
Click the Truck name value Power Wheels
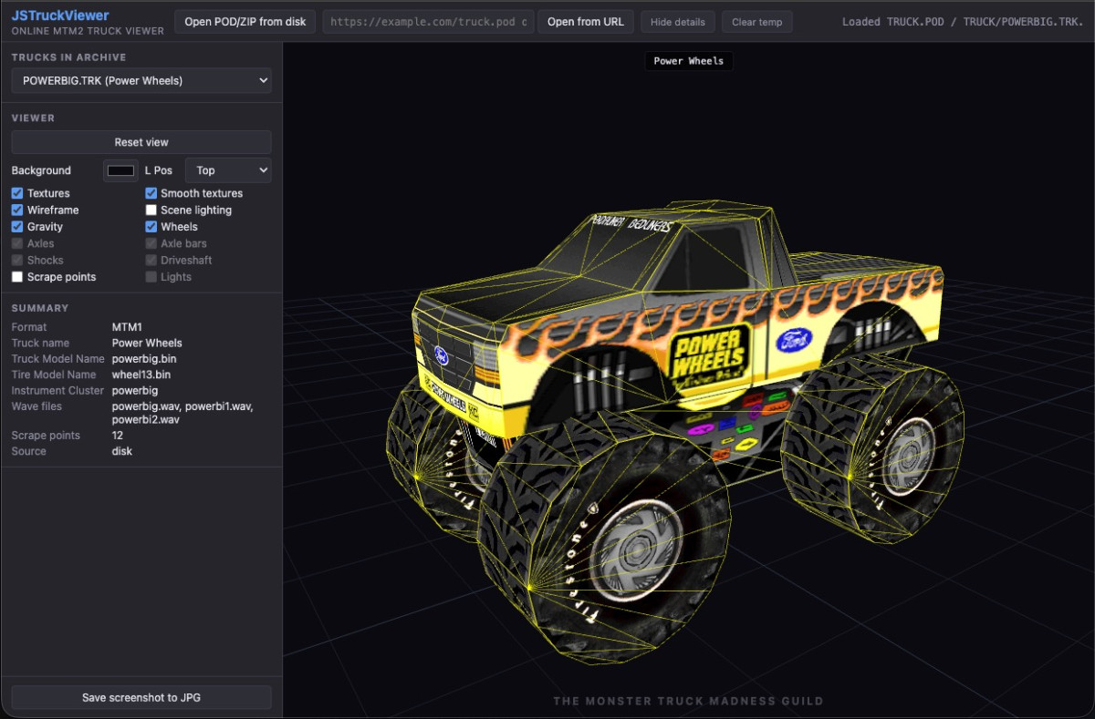147,343
